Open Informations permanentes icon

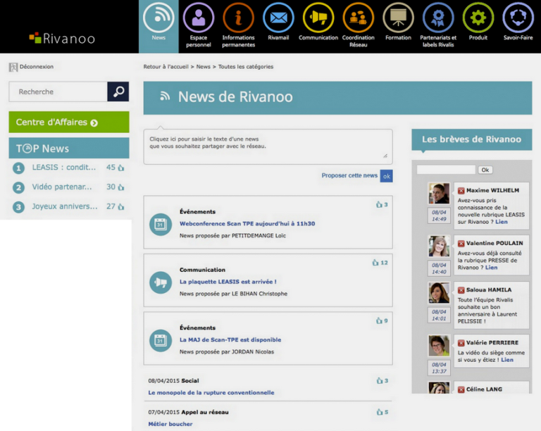238,18
